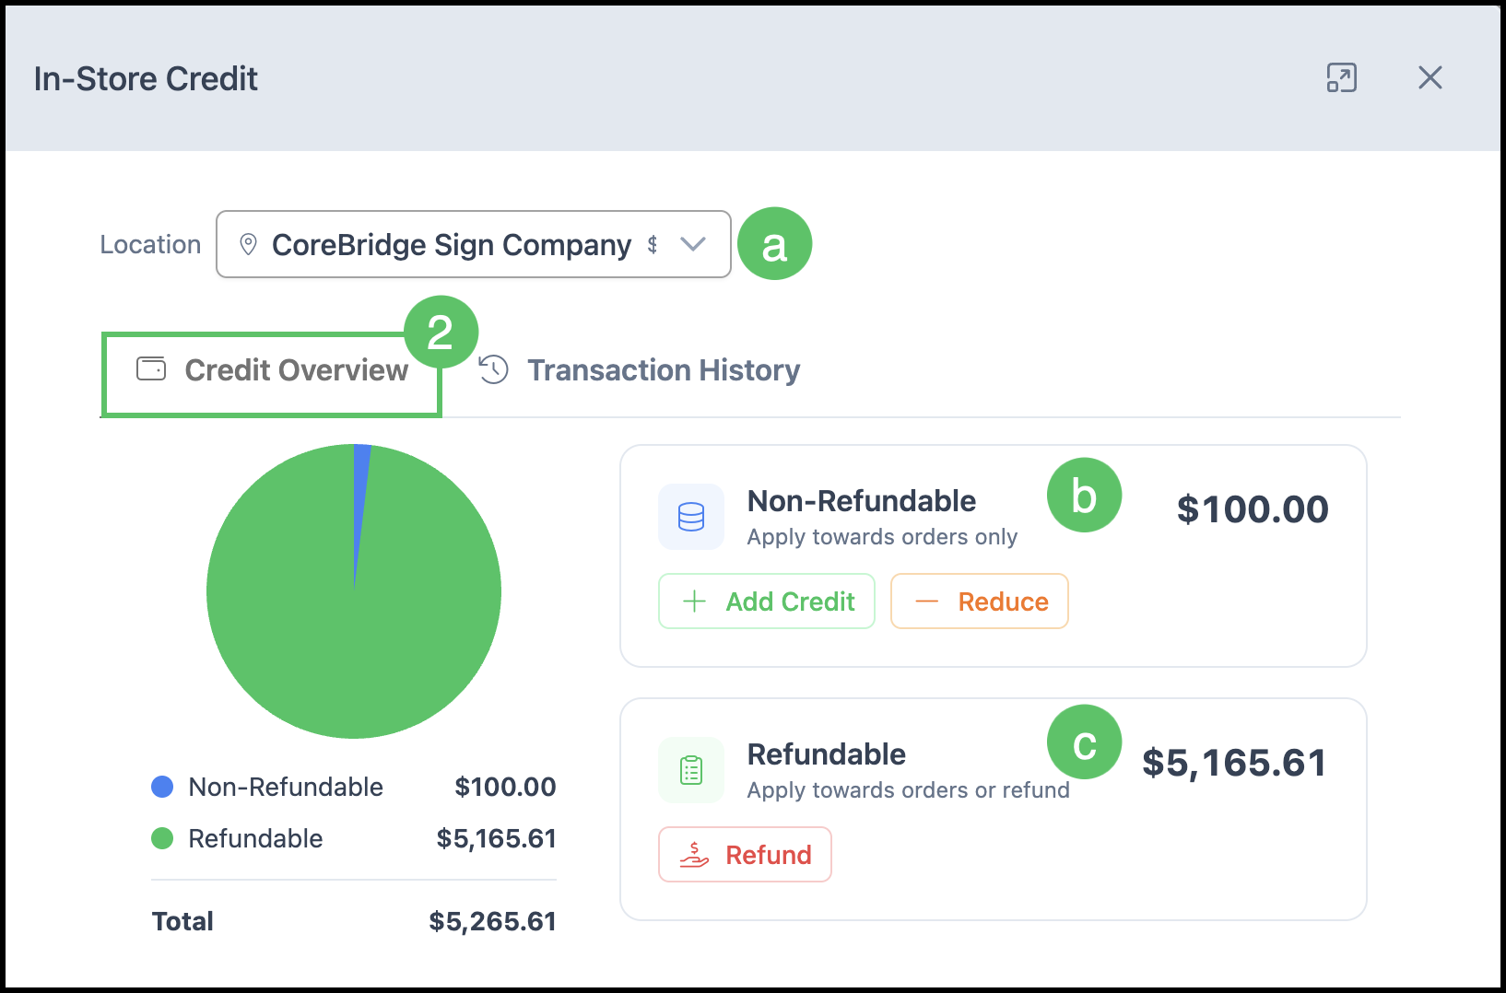This screenshot has height=993, width=1506.
Task: Select CoreBridge Sign Company location text
Action: tap(452, 245)
